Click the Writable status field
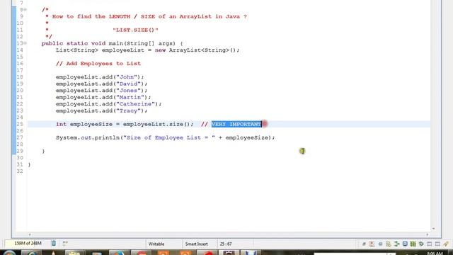 pos(156,244)
